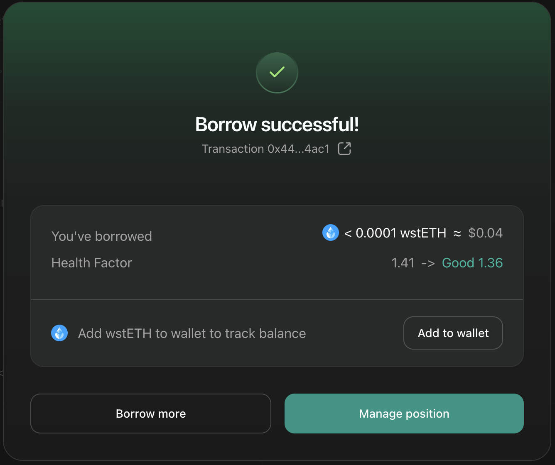The width and height of the screenshot is (555, 465).
Task: Click the new health factor Good 1.36
Action: (472, 263)
